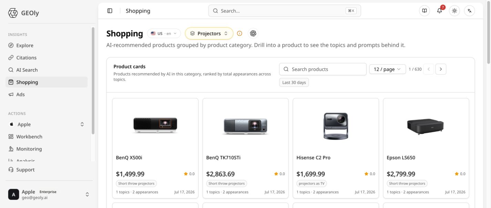Open the Projectors category dropdown
Viewport: 491px width, 208px height.
click(x=209, y=33)
